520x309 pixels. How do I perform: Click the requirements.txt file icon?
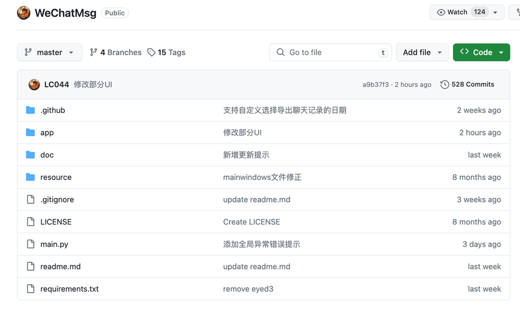pyautogui.click(x=31, y=289)
